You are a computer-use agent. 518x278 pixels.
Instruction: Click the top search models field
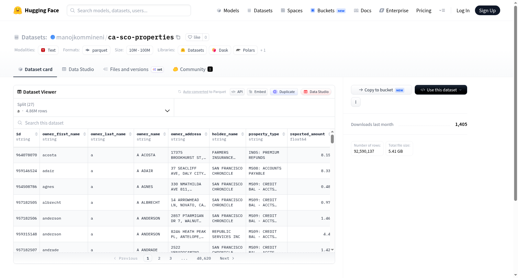pos(129,10)
